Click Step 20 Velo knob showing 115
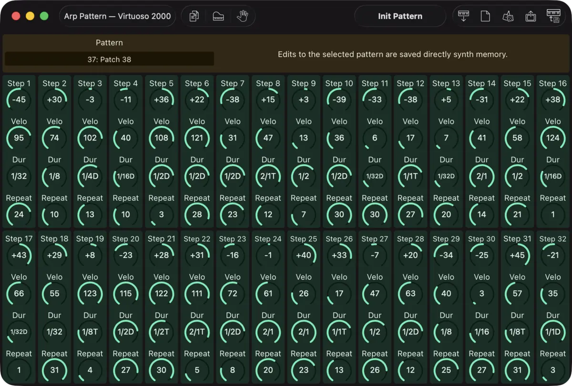This screenshot has width=572, height=386. click(126, 294)
